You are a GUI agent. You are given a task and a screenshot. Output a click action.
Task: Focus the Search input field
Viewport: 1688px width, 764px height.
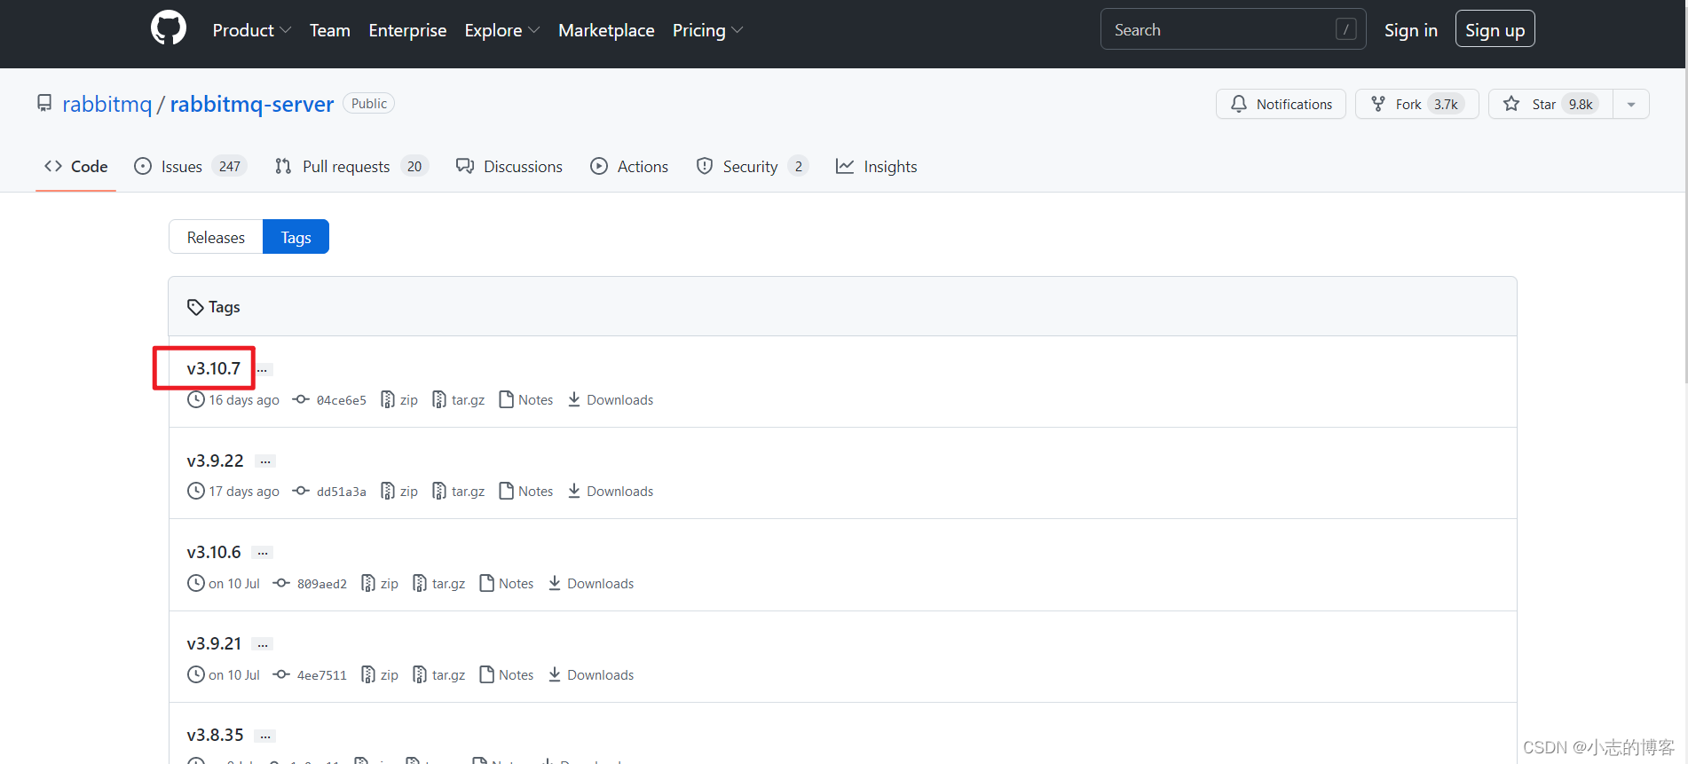coord(1233,29)
